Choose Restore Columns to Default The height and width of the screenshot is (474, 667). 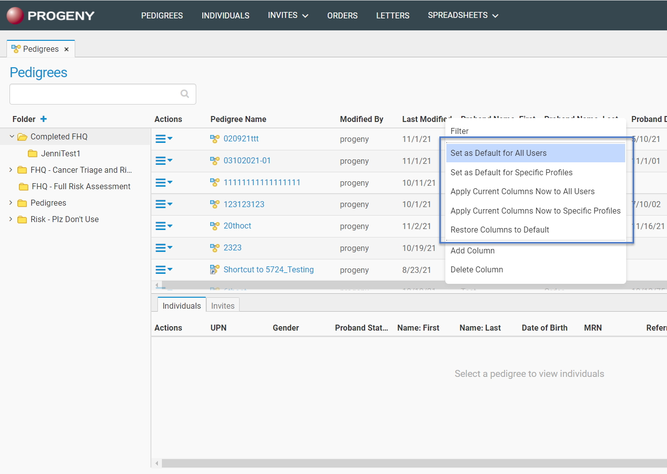click(500, 230)
